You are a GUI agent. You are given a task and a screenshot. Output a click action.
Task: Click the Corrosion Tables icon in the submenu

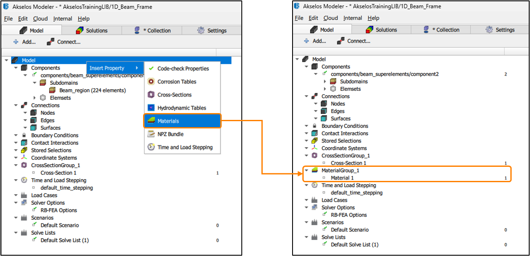coord(151,81)
